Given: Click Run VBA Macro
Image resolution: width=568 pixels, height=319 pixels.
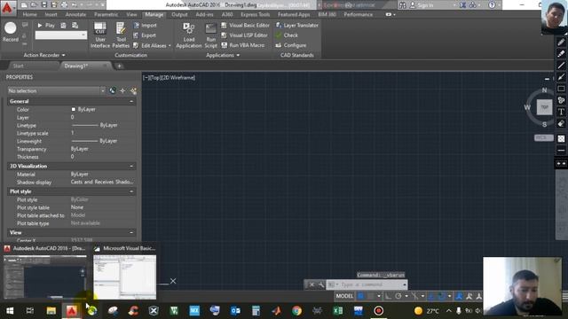Looking at the screenshot, I should 242,45.
